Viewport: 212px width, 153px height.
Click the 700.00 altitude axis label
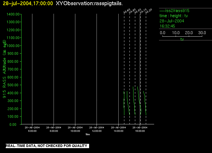(x=13, y=69)
